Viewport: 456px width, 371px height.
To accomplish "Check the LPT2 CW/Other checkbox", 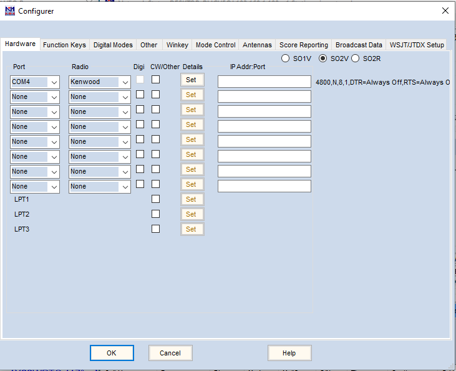I will tap(155, 214).
